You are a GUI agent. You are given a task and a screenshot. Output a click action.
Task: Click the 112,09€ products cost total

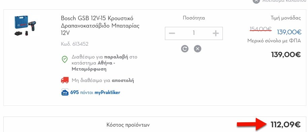point(285,125)
